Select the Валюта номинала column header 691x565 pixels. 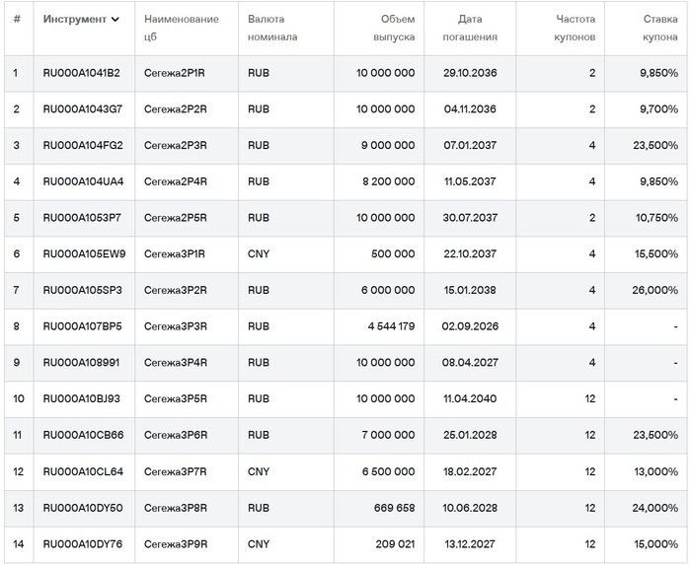[x=272, y=28]
